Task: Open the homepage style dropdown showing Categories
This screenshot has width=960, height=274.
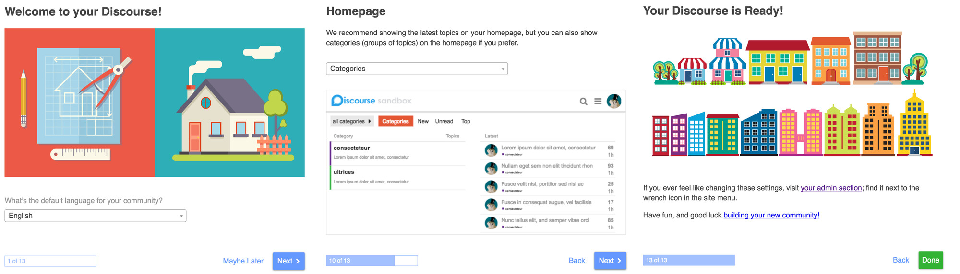Action: click(x=417, y=68)
